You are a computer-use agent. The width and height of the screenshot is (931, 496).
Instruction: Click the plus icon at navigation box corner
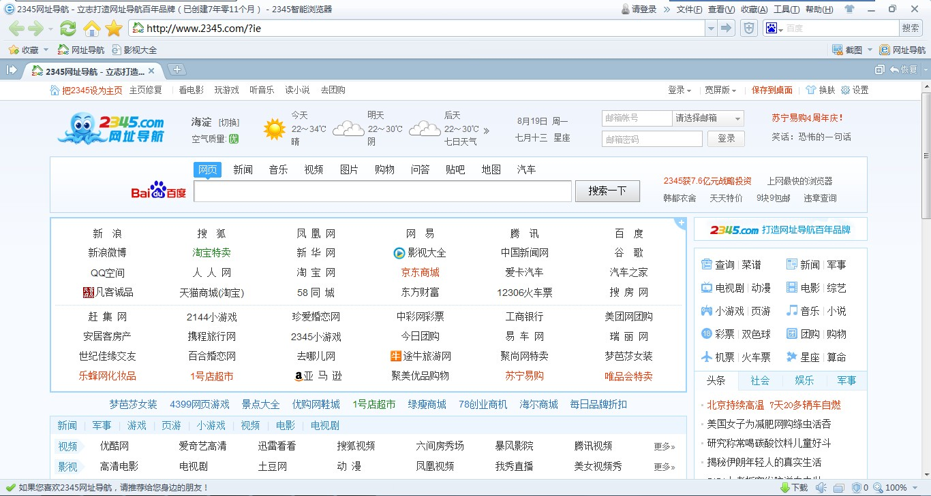click(x=680, y=223)
